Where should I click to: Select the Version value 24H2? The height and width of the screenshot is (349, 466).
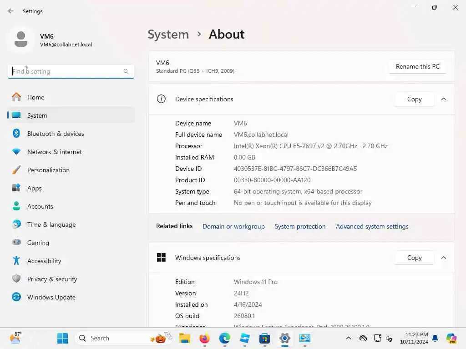tap(241, 293)
